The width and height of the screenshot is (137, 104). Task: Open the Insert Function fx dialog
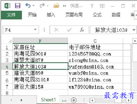(82, 30)
